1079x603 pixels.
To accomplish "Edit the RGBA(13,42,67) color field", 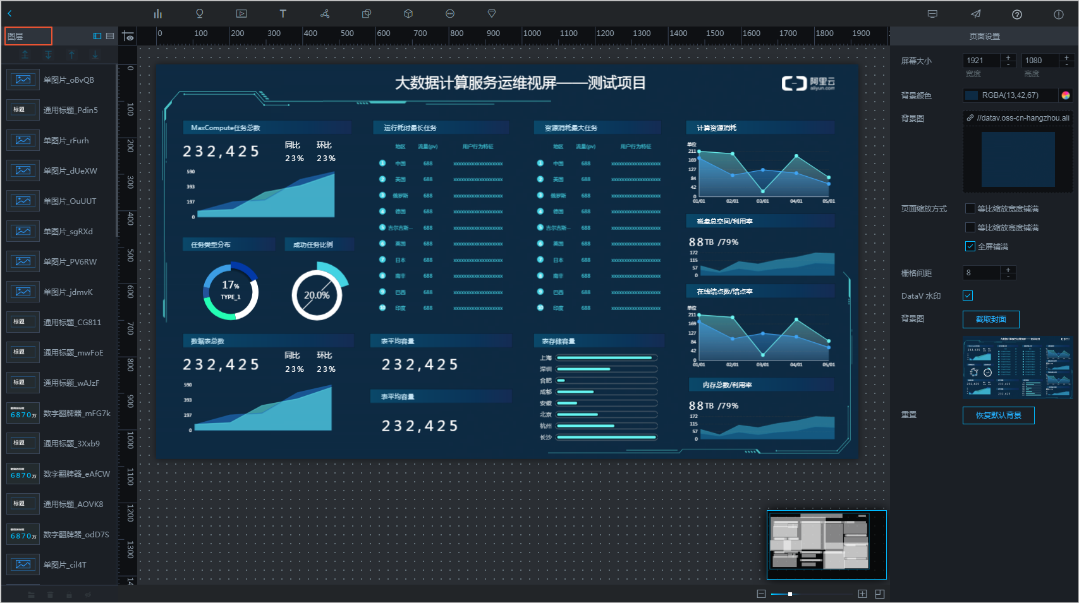I will [1019, 95].
